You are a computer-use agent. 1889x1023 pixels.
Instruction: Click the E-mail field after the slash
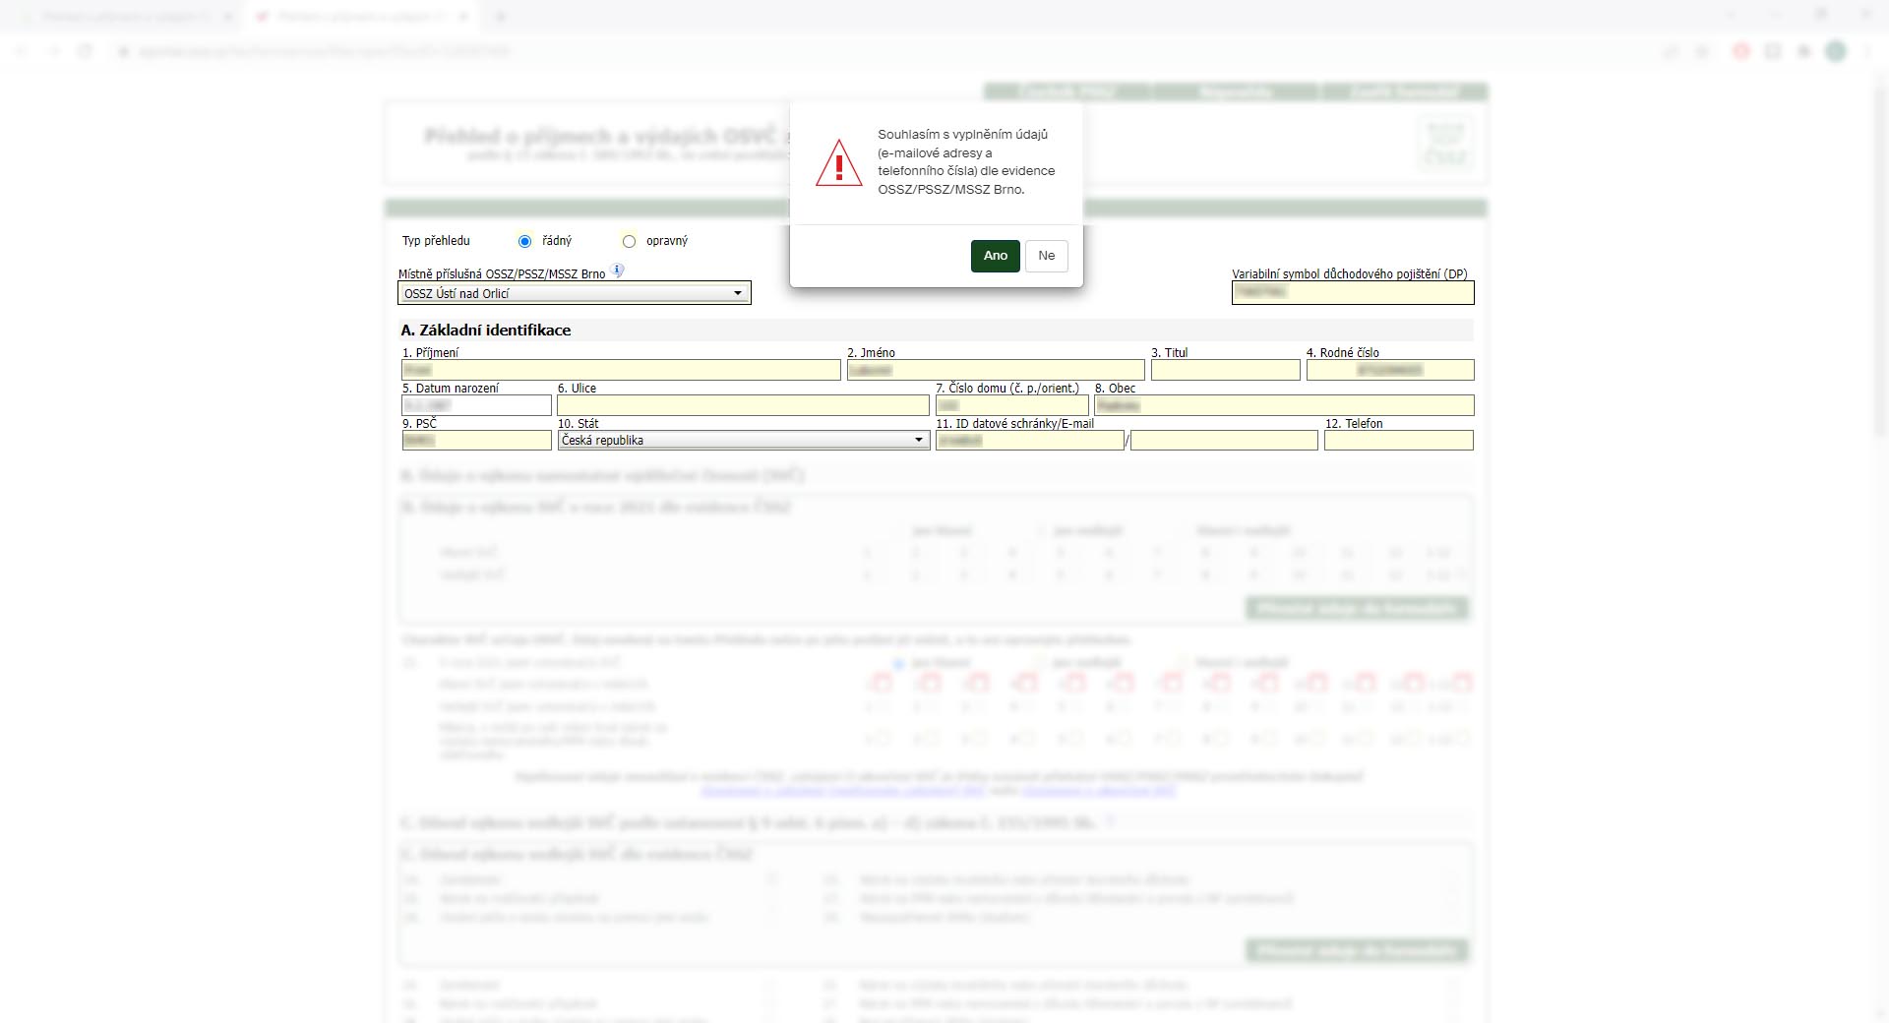point(1224,441)
